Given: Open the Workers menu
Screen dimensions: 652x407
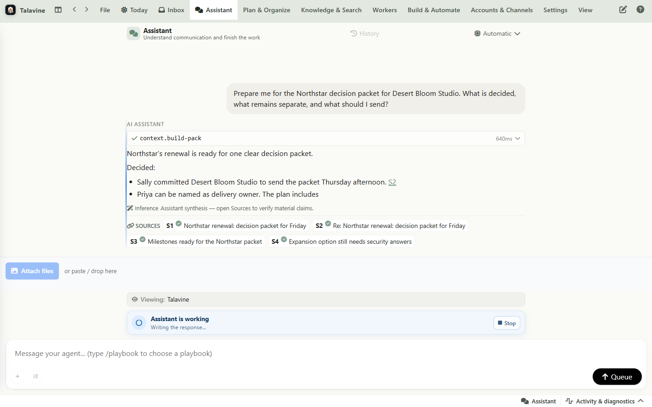Looking at the screenshot, I should point(385,10).
